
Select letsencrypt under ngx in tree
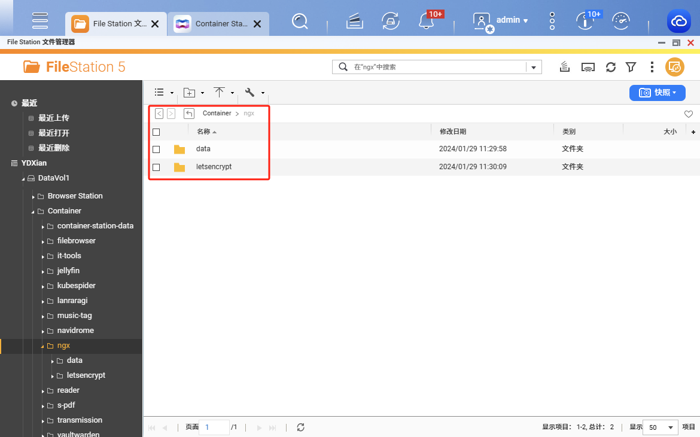pos(86,375)
